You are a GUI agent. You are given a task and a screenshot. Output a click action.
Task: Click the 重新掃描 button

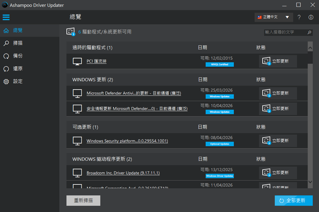coord(83,201)
